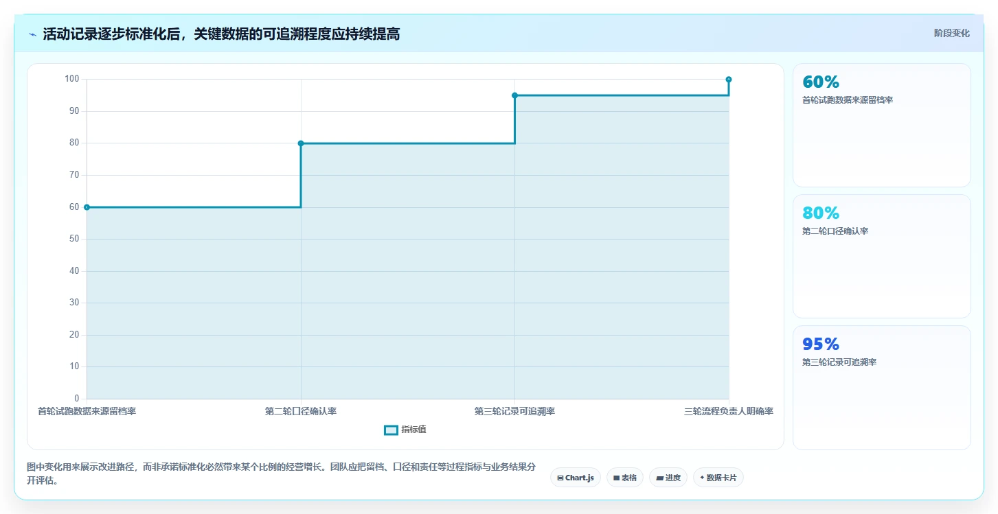Click the y-axis tick label 90
The image size is (998, 514).
pos(74,111)
